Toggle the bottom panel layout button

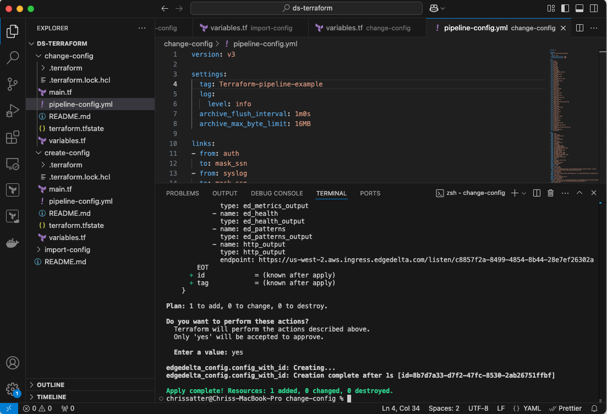[x=579, y=8]
